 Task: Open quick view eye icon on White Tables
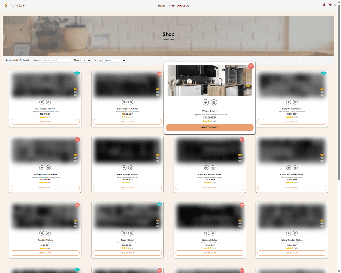coord(214,102)
